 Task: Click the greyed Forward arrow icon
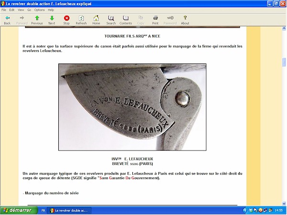click(x=22, y=18)
